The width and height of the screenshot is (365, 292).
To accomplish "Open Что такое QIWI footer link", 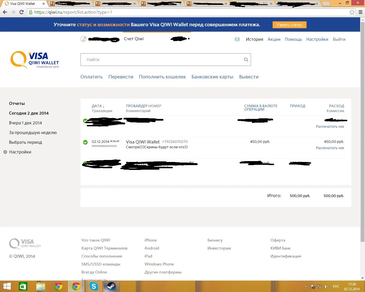I will 96,240.
